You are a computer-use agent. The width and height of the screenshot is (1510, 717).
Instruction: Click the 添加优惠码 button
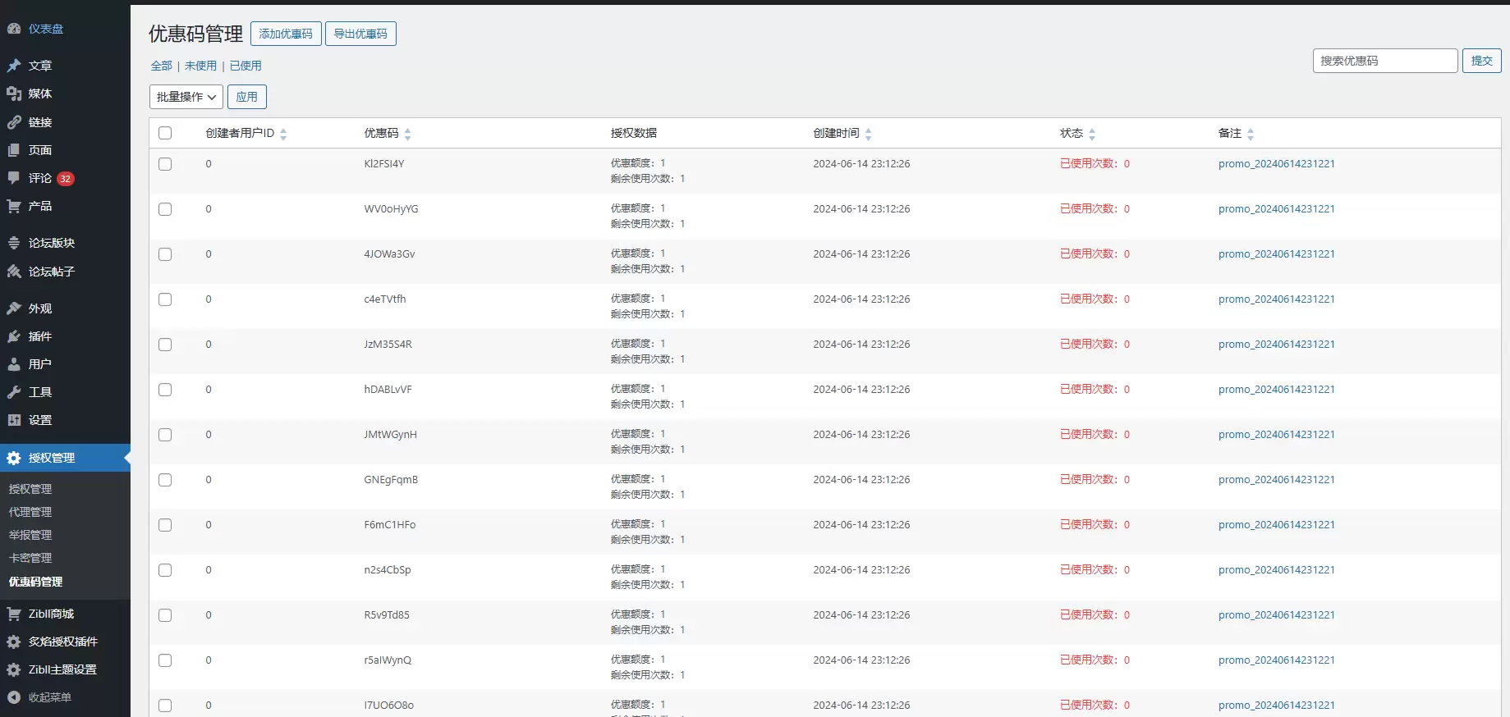[x=286, y=34]
